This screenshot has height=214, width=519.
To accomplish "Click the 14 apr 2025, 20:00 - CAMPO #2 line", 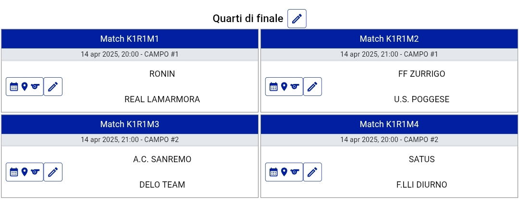I will [x=389, y=140].
